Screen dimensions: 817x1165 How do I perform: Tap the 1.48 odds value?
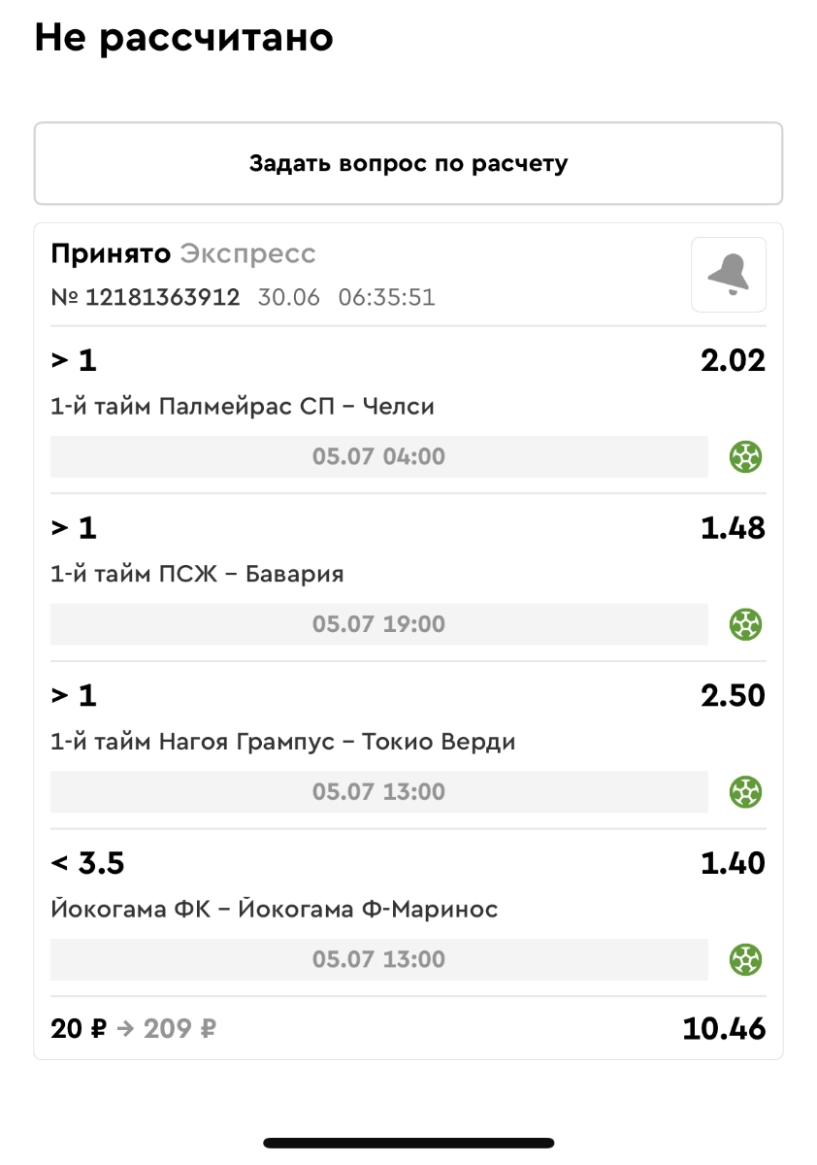pyautogui.click(x=733, y=529)
